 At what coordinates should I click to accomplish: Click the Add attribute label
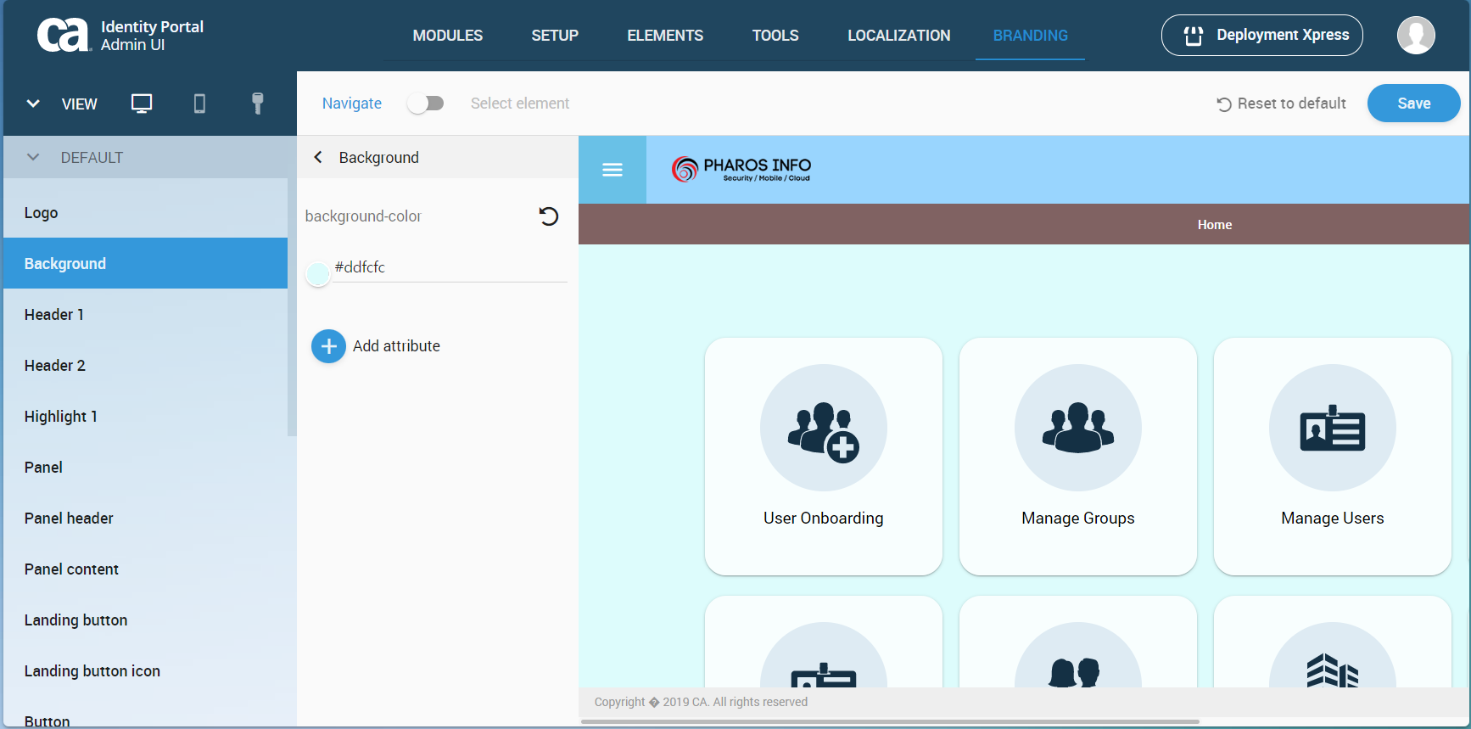click(396, 346)
